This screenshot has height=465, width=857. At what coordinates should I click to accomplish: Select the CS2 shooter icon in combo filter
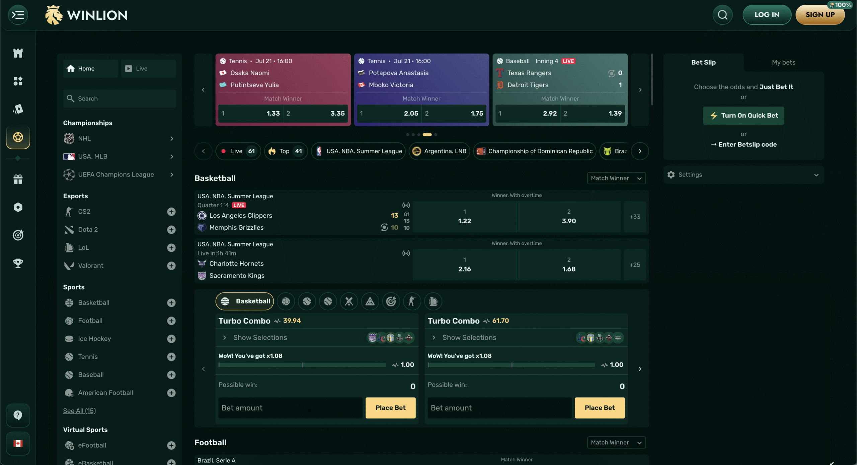(x=412, y=301)
